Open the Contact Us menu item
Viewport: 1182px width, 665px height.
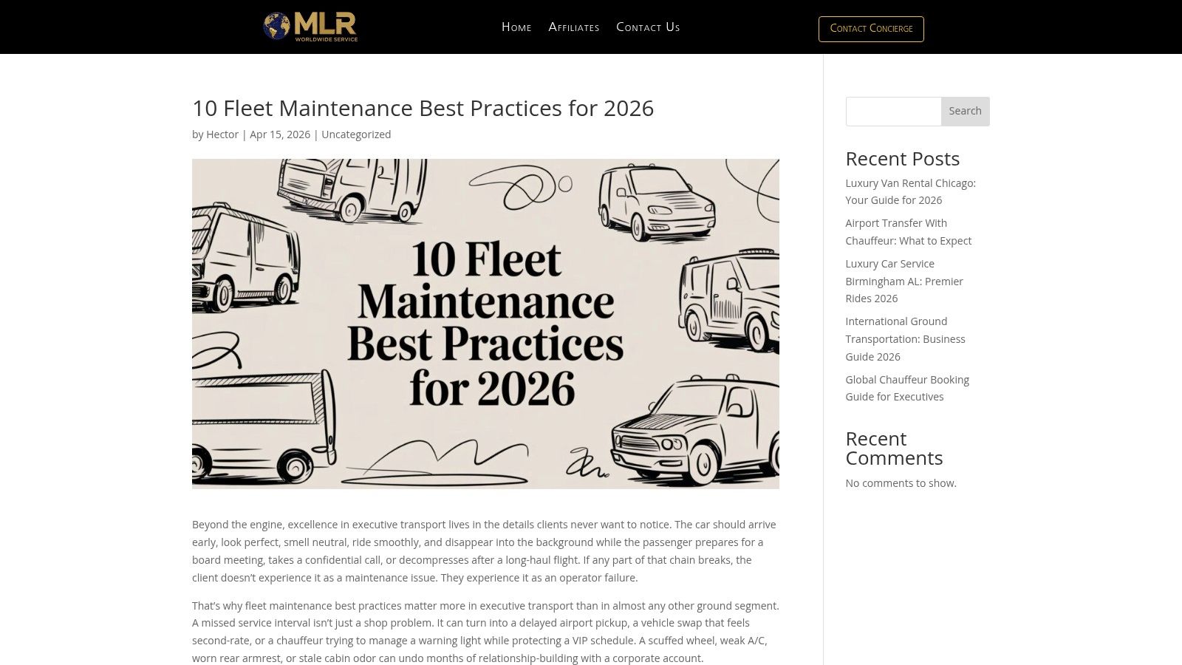click(648, 27)
